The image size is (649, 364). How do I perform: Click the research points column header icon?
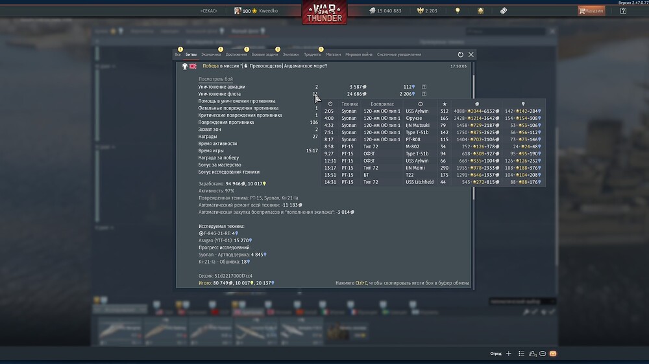(x=523, y=104)
